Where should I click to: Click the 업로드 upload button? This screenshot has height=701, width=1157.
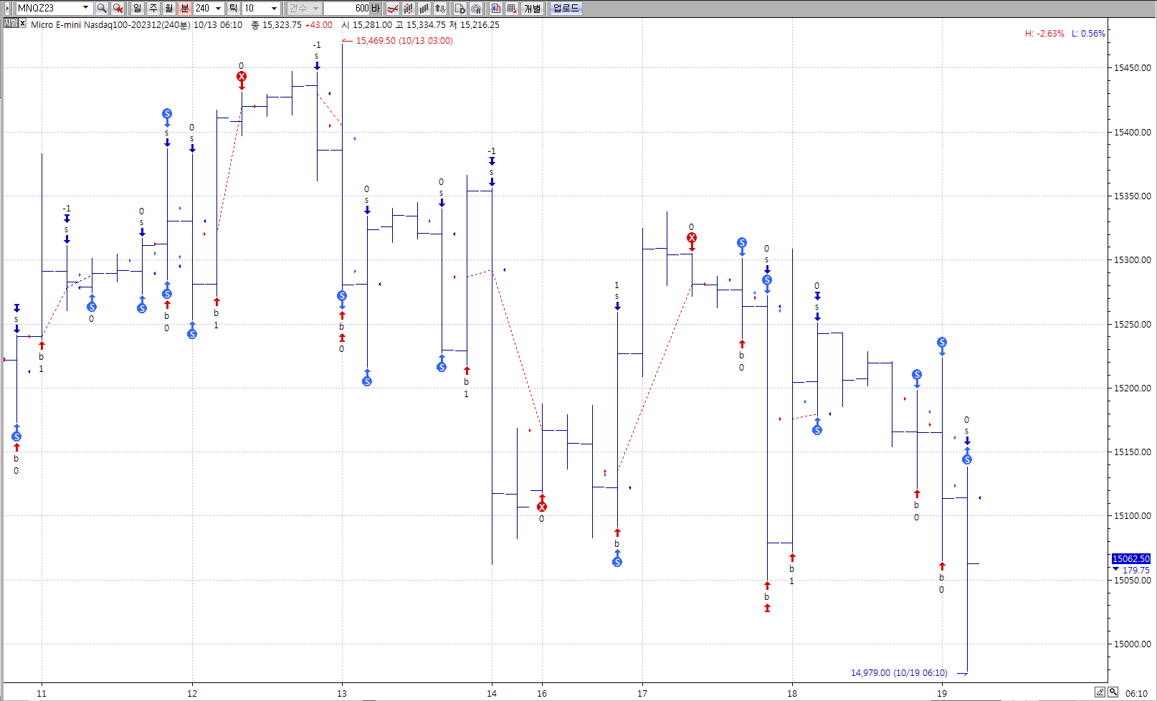[x=566, y=9]
